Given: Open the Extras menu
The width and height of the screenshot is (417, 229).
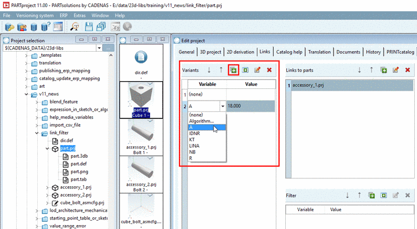Looking at the screenshot, I should 80,16.
